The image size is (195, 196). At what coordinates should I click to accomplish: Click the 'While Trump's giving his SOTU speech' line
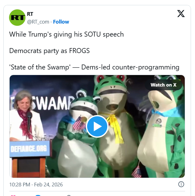[x=66, y=34]
